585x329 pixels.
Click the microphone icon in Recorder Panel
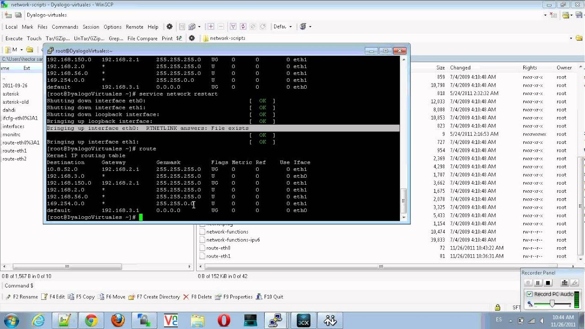point(530,304)
